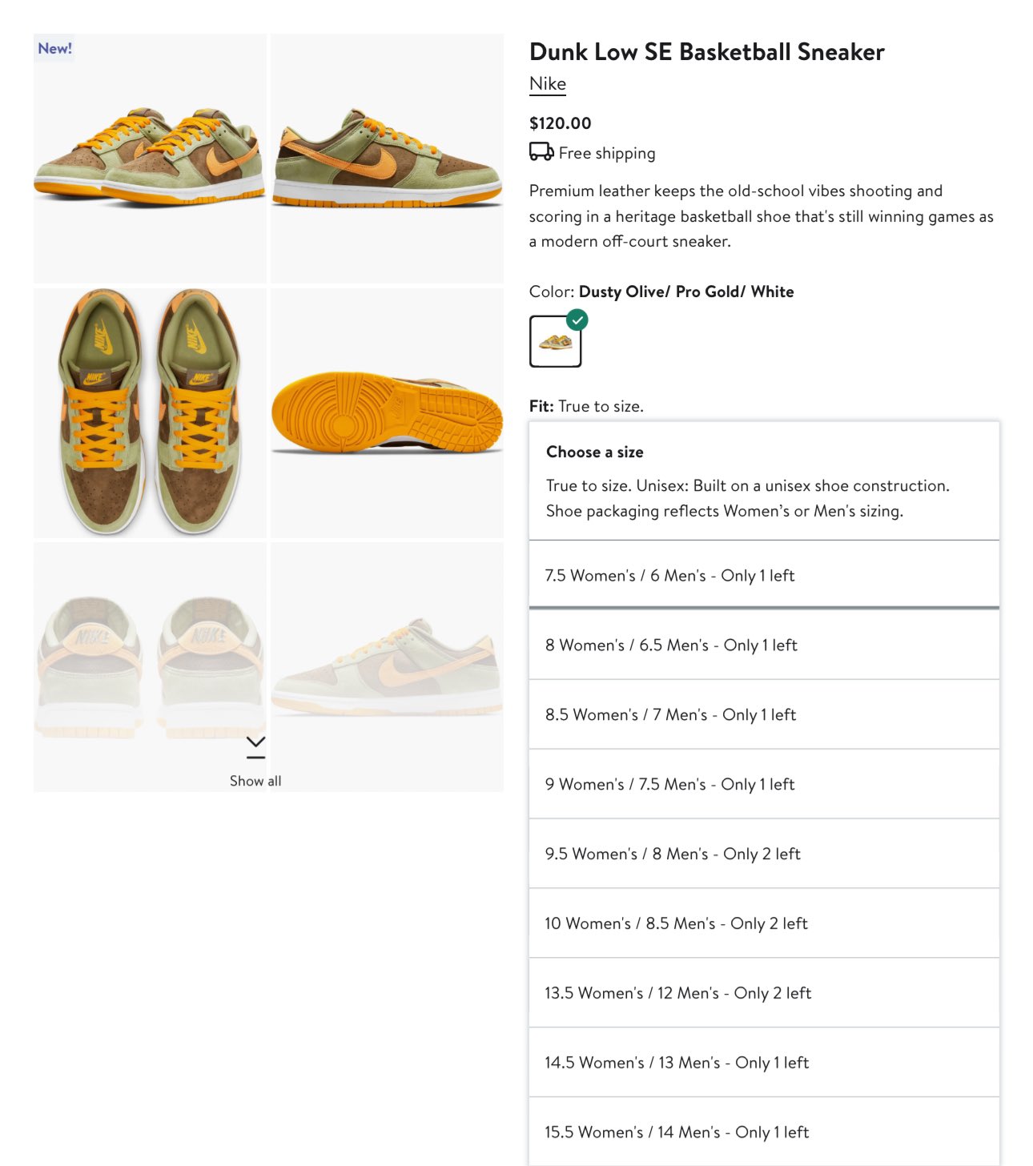Open the faded heel view photo
The height and width of the screenshot is (1166, 1033).
tap(150, 666)
